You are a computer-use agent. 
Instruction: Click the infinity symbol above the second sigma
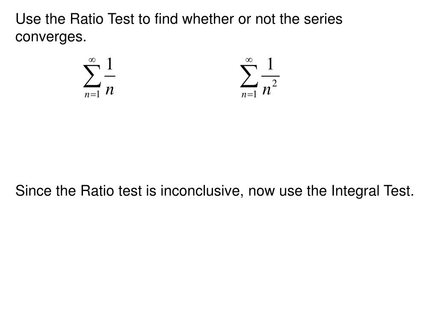(249, 60)
